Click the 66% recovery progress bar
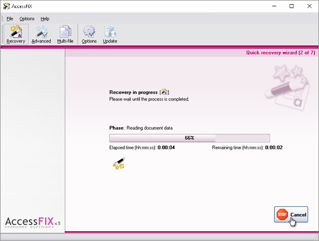 tap(189, 138)
